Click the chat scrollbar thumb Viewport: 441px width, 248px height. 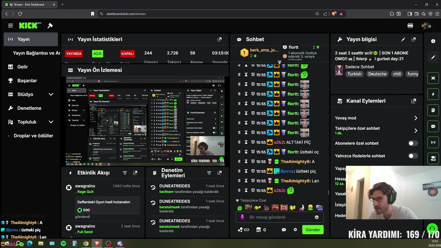pos(328,192)
